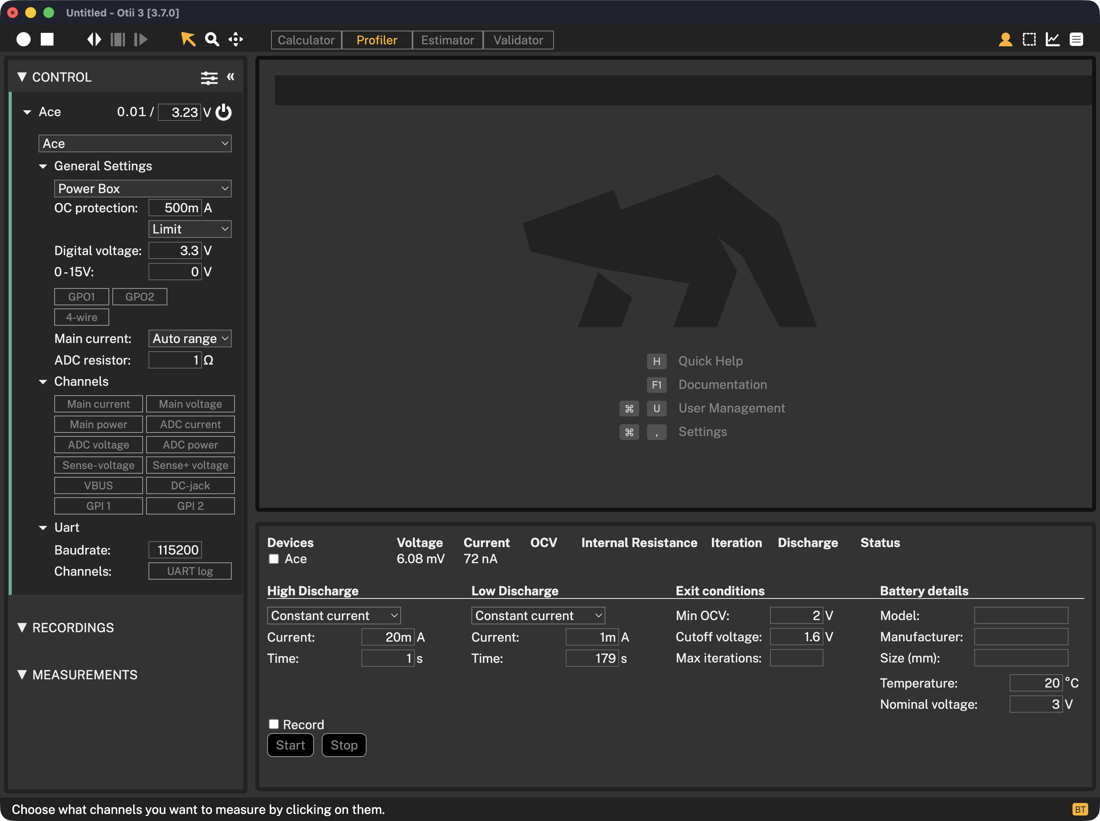Click the dashed rectangle selection icon

pos(1029,39)
